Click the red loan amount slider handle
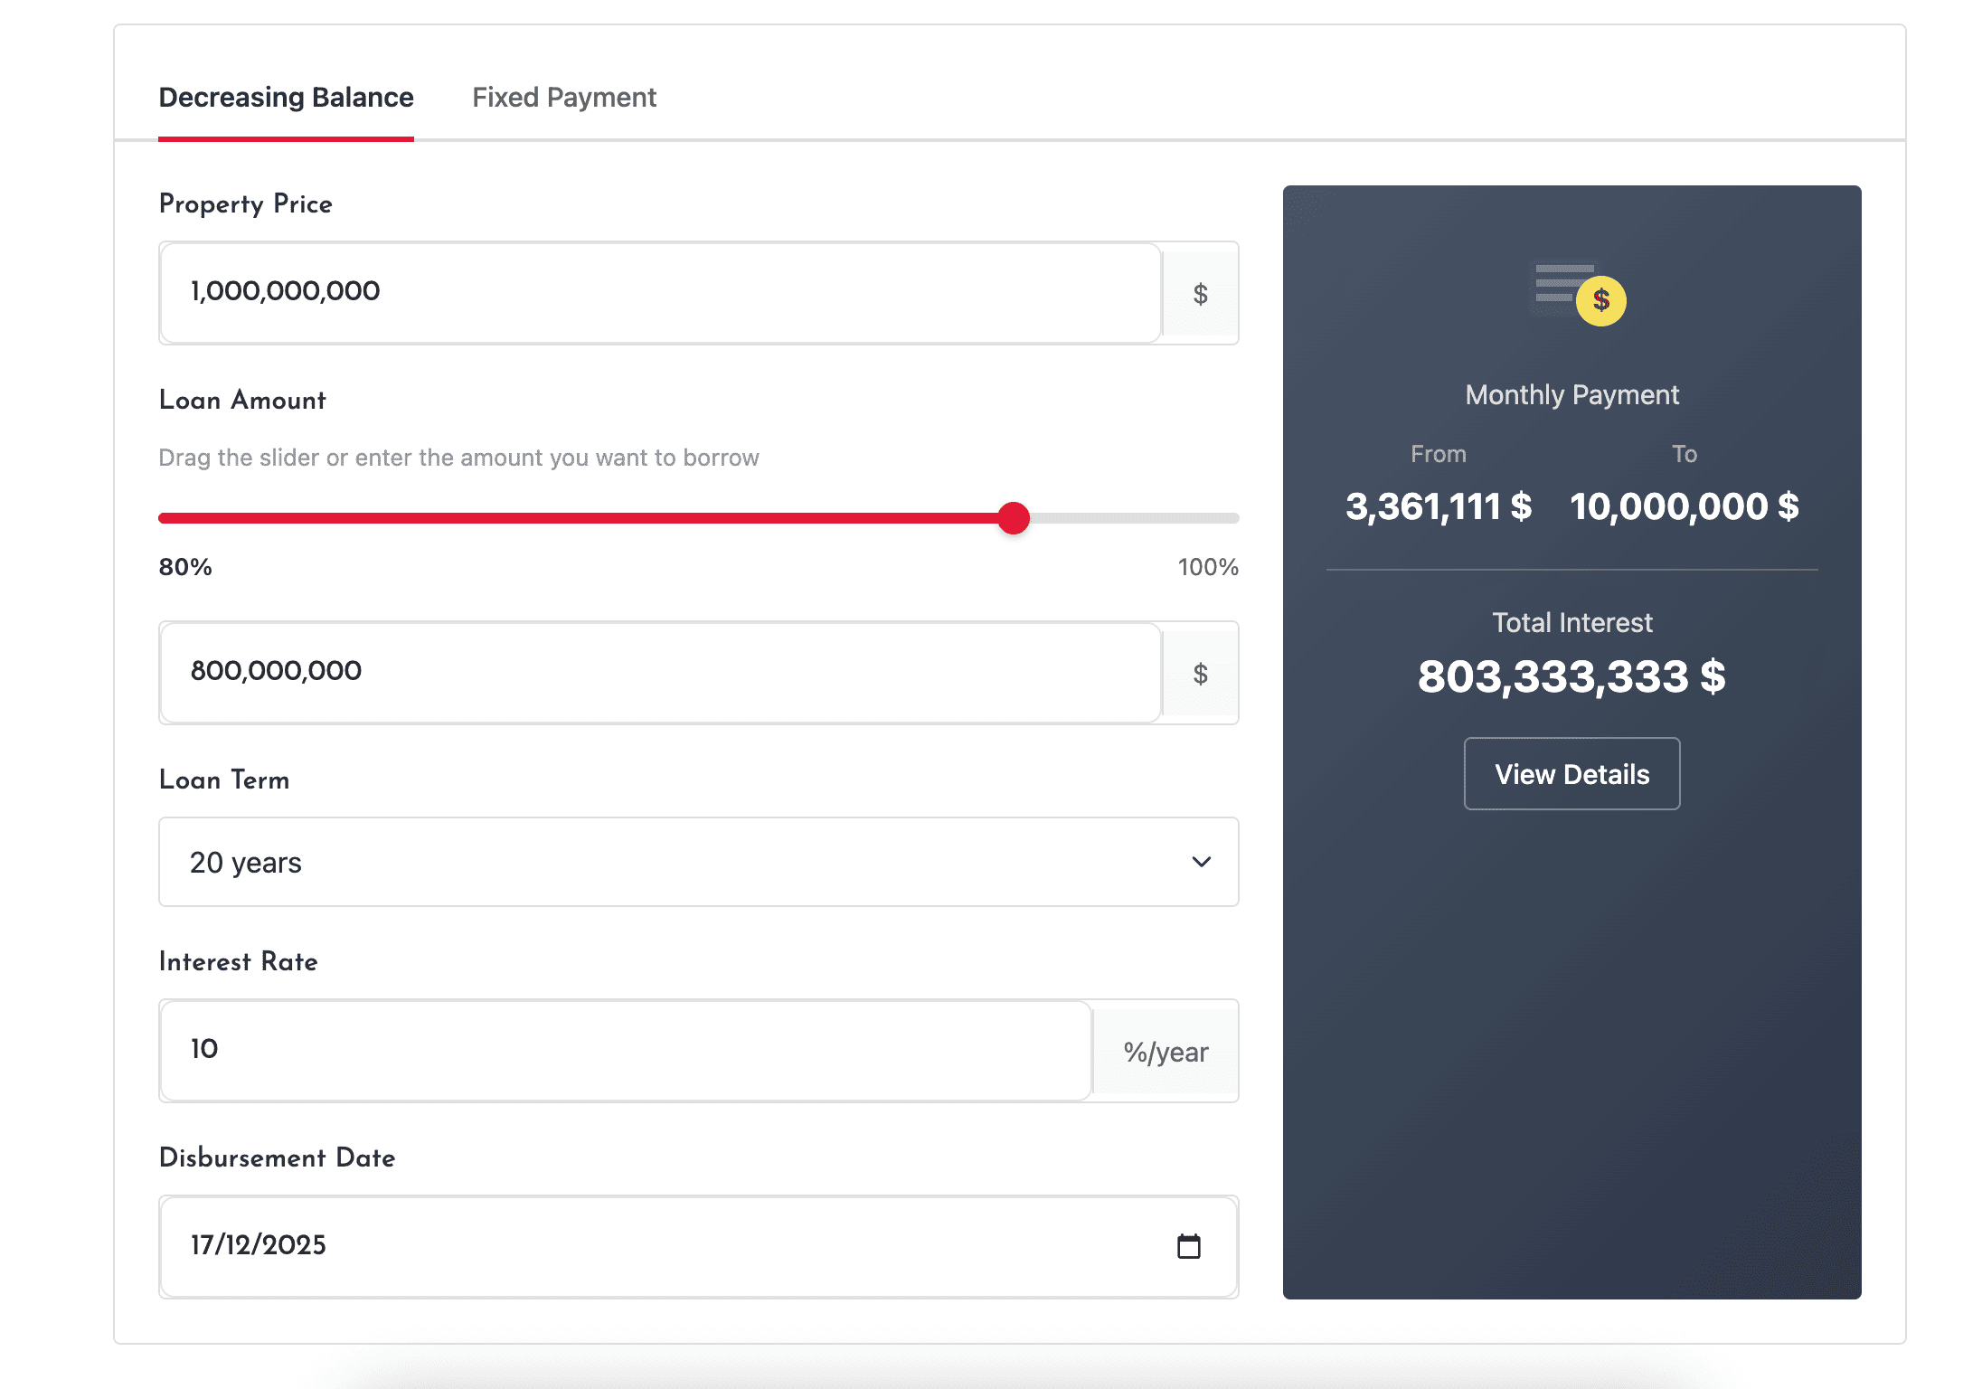The width and height of the screenshot is (1982, 1389). click(x=1014, y=518)
